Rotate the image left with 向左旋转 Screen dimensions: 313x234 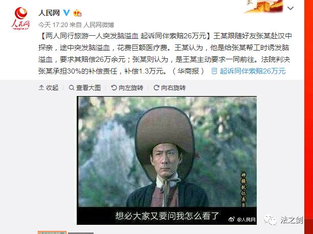pos(127,88)
